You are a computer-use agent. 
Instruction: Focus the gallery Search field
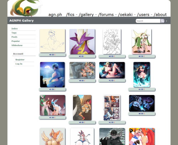(148, 21)
